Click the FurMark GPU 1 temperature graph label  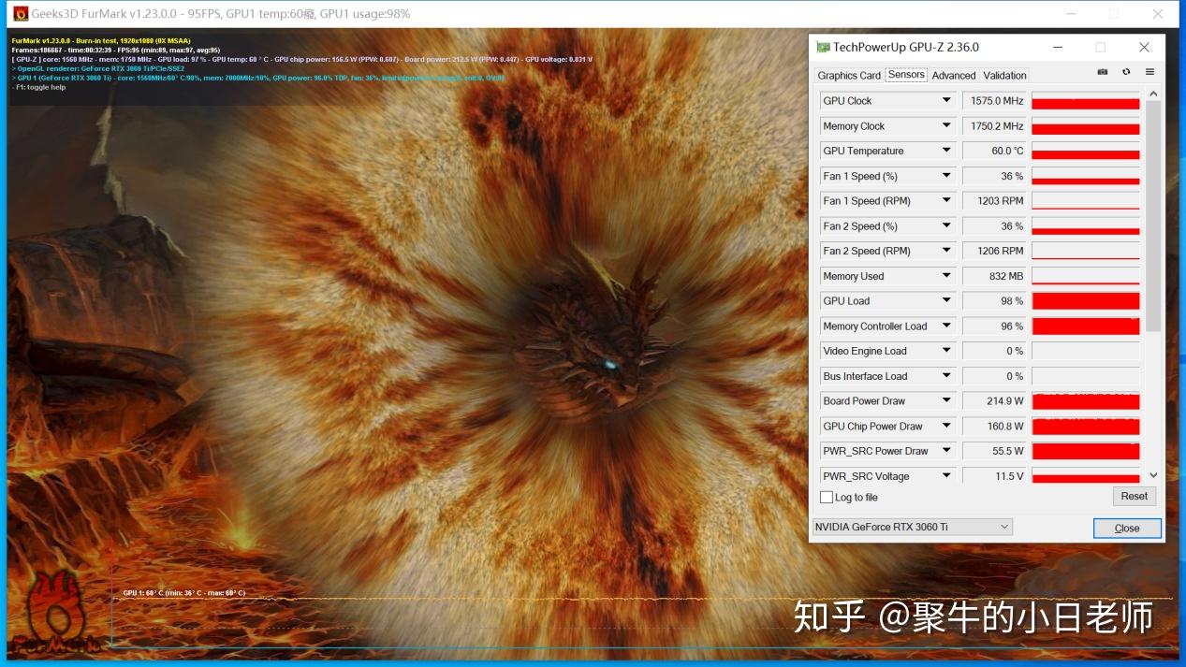tap(184, 593)
